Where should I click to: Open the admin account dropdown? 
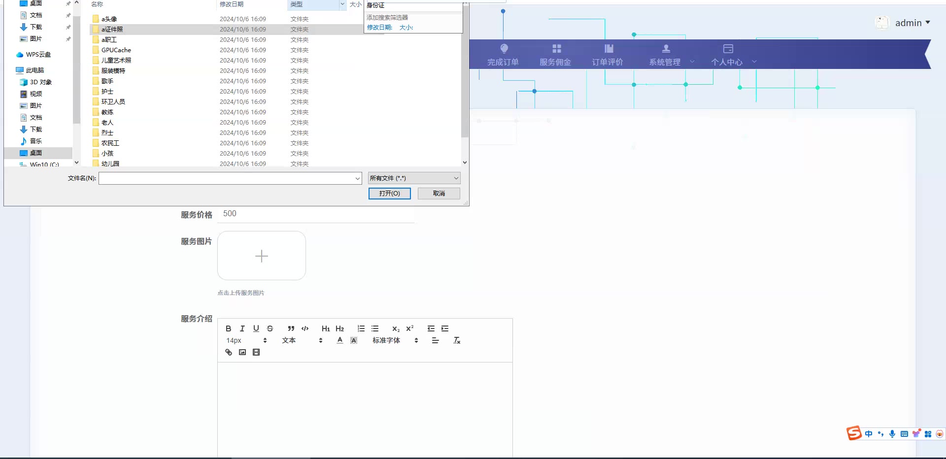click(x=912, y=23)
